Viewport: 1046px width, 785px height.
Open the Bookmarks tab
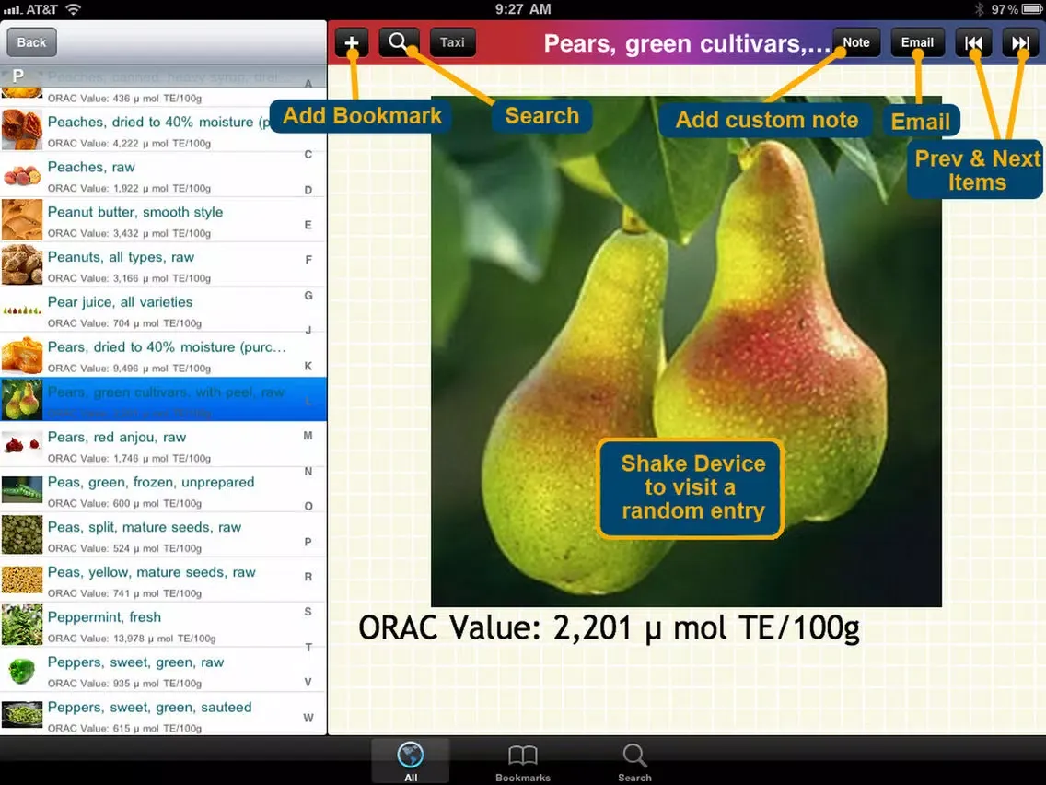(523, 761)
